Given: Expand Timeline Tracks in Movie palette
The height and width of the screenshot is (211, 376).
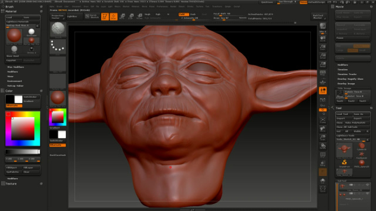Looking at the screenshot, I should 347,74.
